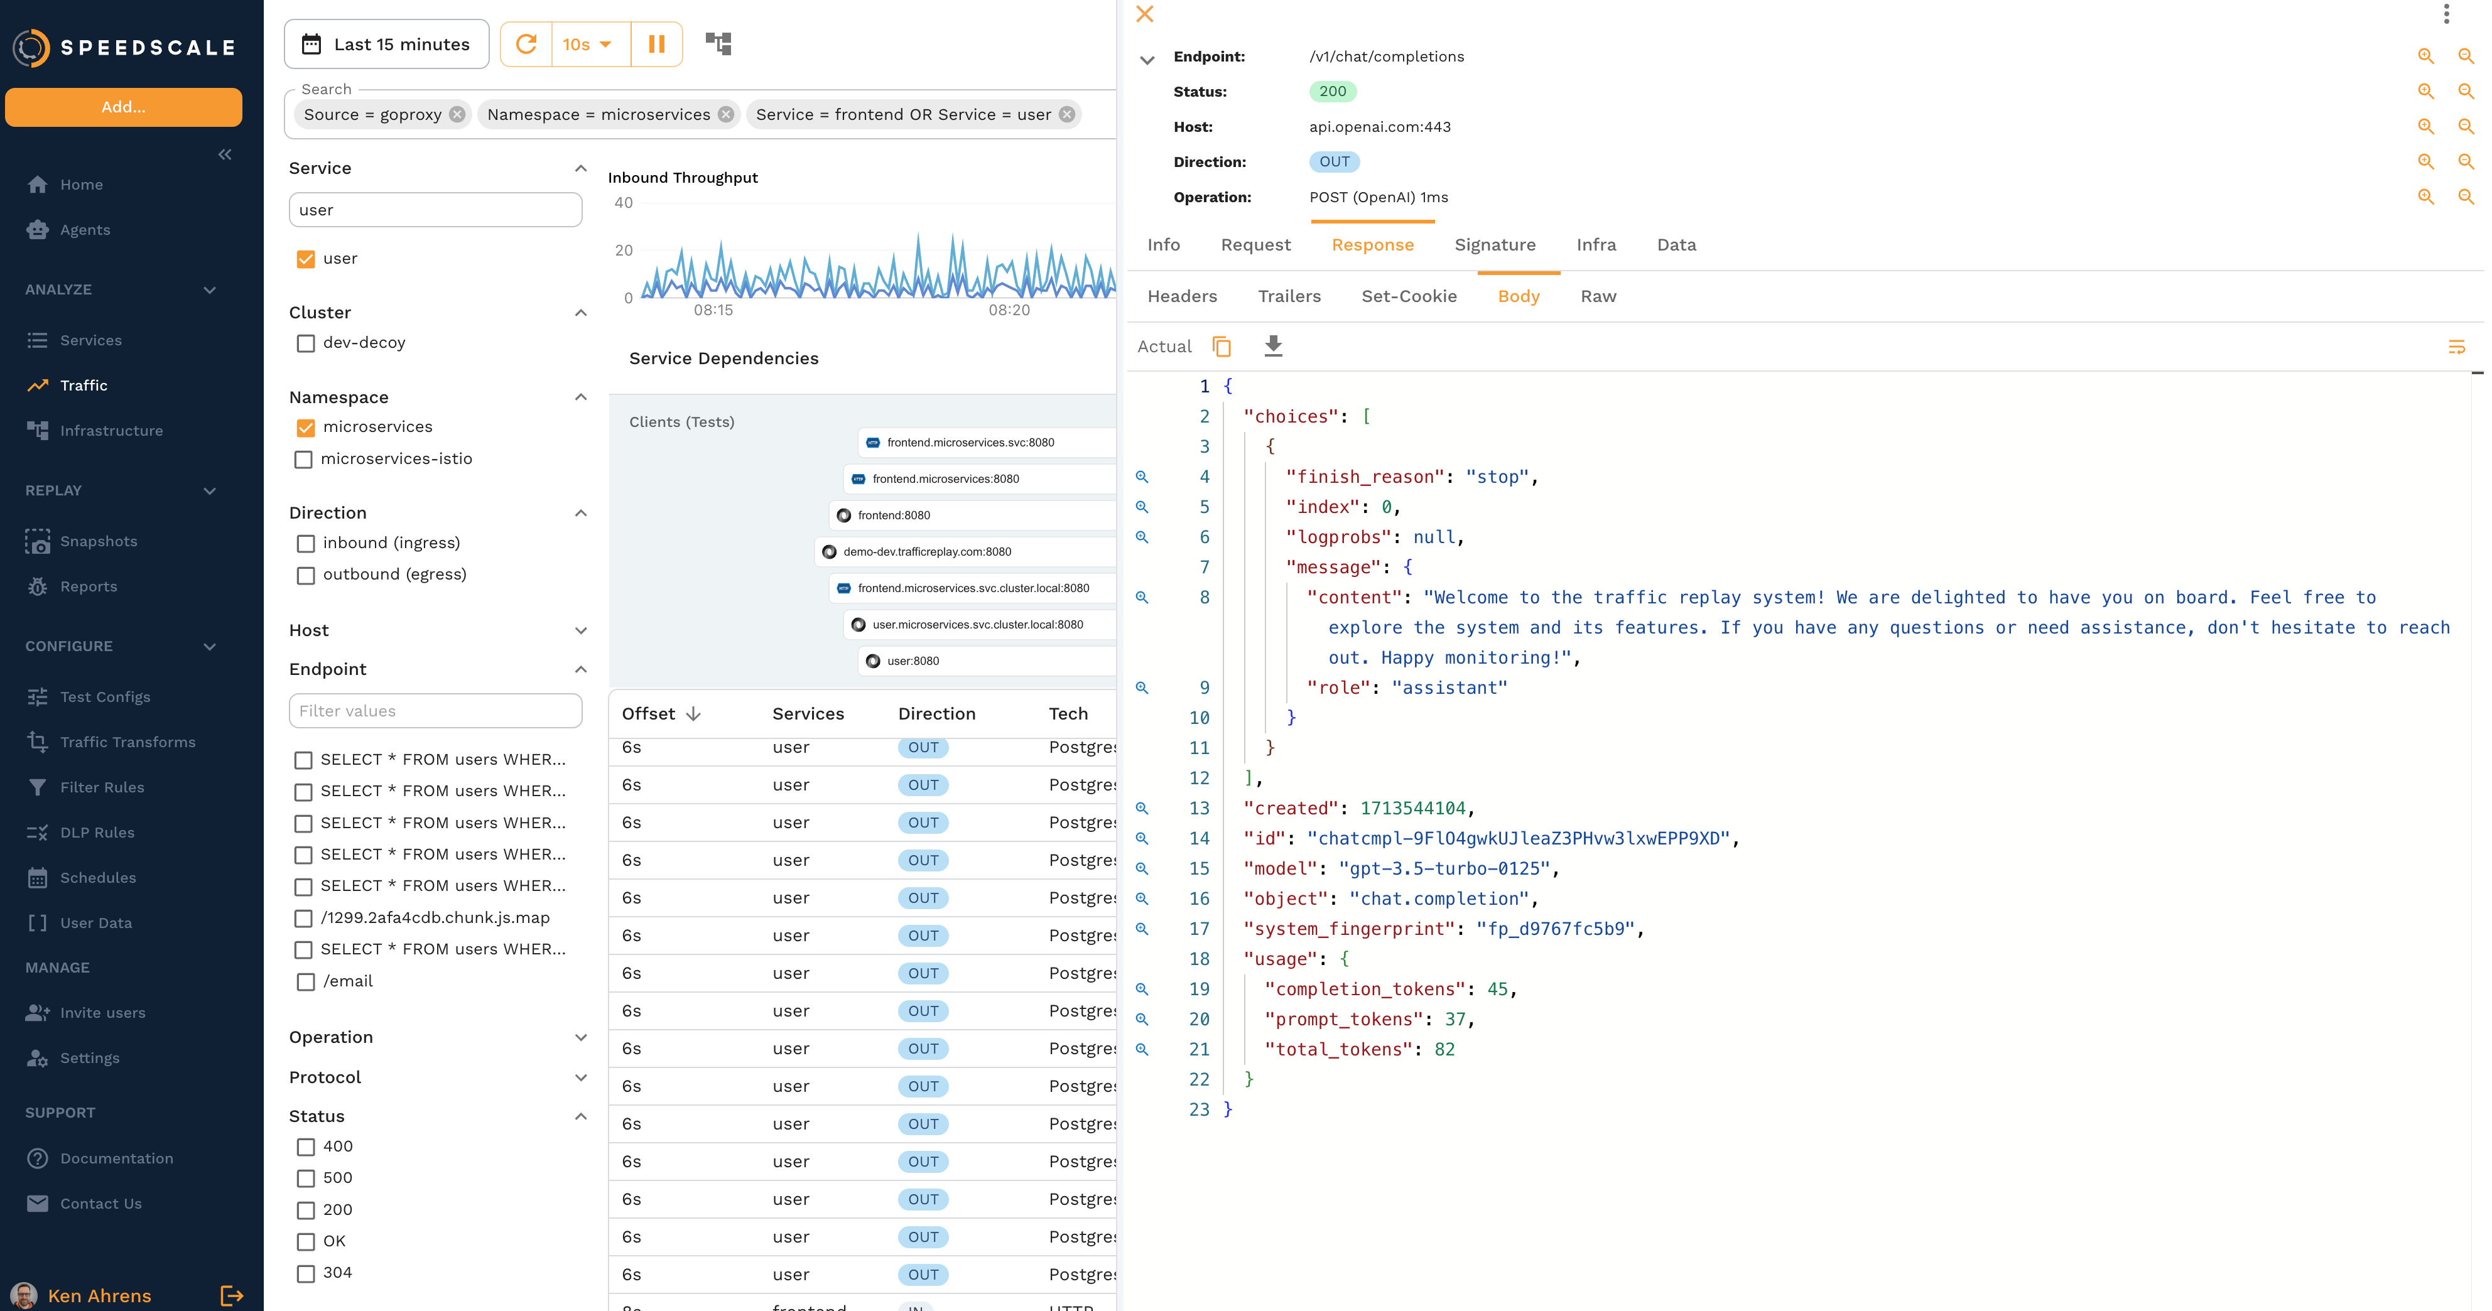
Task: Copy the actual response body
Action: point(1222,346)
